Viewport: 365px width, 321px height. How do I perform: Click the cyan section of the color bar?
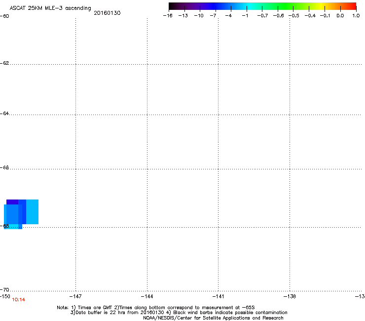click(249, 6)
